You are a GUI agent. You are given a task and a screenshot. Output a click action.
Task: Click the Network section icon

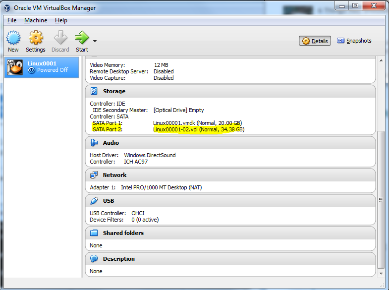click(x=94, y=175)
